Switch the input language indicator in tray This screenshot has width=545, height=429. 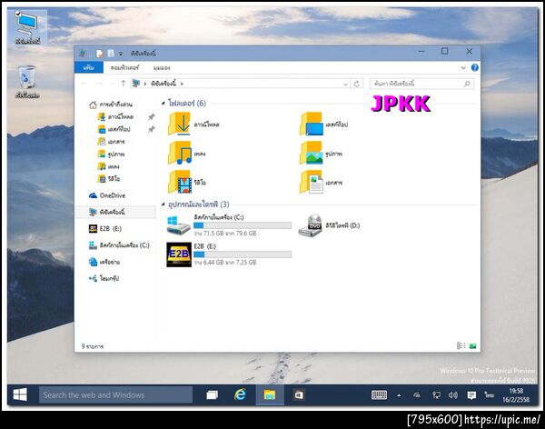pos(489,395)
